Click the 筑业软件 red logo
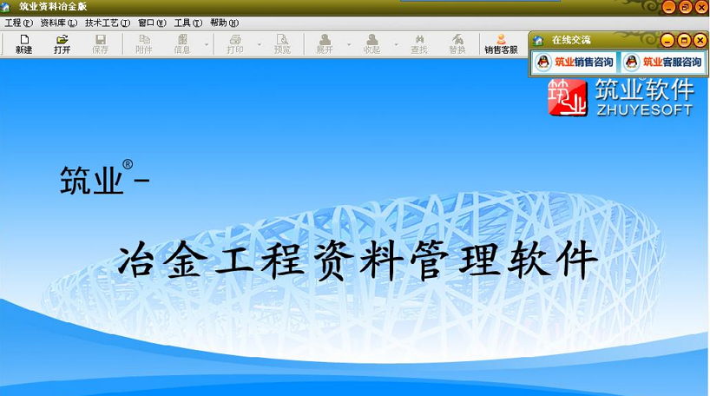Viewport: 710px width, 396px height. (568, 97)
